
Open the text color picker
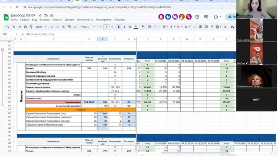[x=136, y=27]
